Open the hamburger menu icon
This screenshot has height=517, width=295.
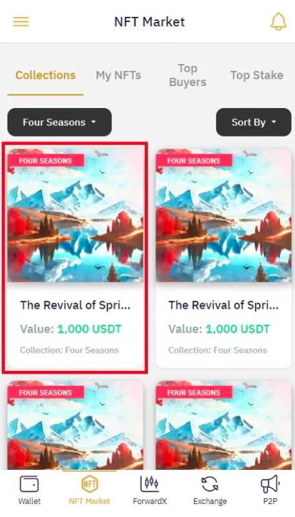click(x=21, y=22)
